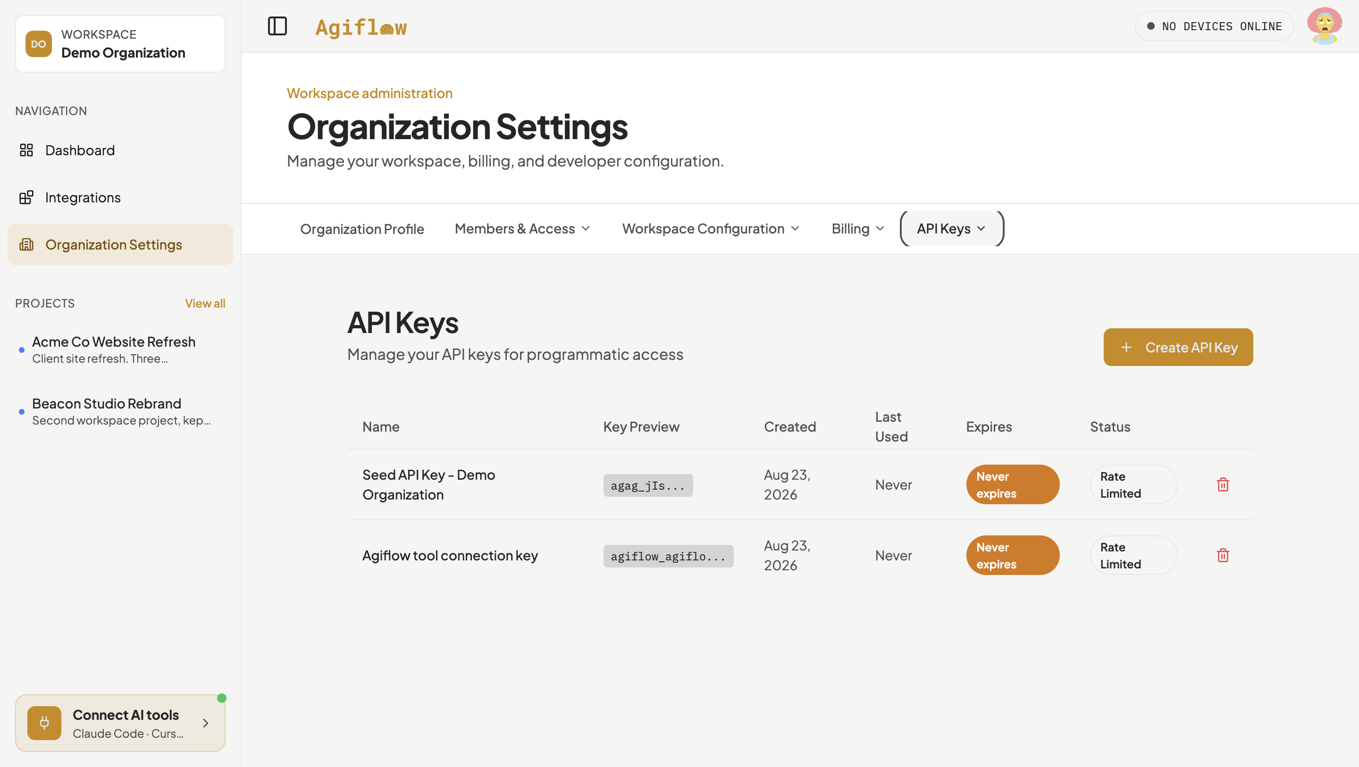Select the API Keys tab

click(952, 229)
